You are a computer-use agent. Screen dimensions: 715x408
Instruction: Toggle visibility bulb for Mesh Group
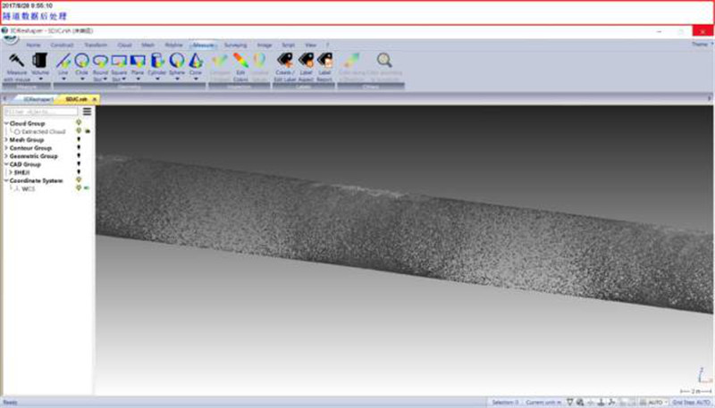pos(79,139)
